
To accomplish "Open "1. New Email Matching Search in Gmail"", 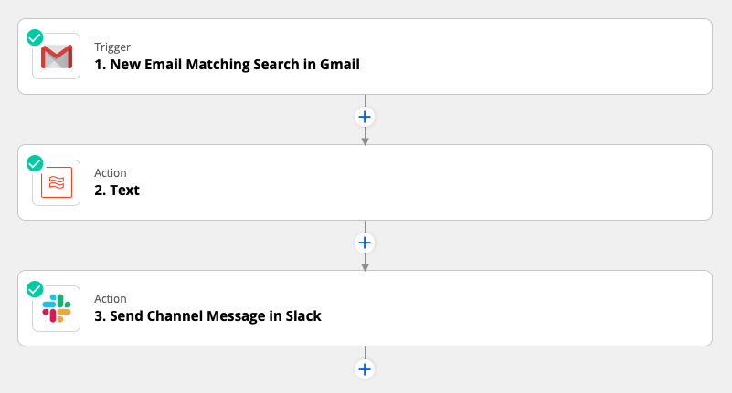I will click(x=227, y=65).
